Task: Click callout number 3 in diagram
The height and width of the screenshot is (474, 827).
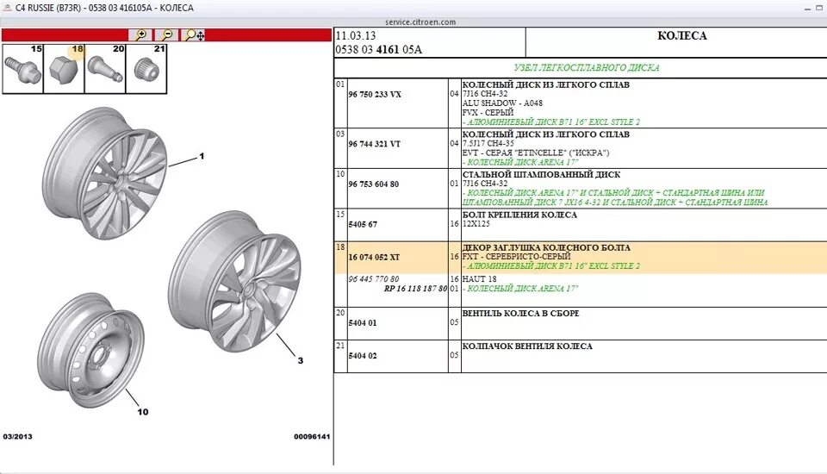Action: click(x=301, y=360)
